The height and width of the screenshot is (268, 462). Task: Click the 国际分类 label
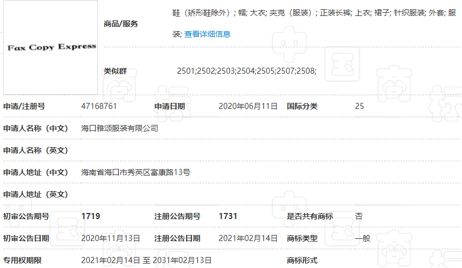(302, 106)
